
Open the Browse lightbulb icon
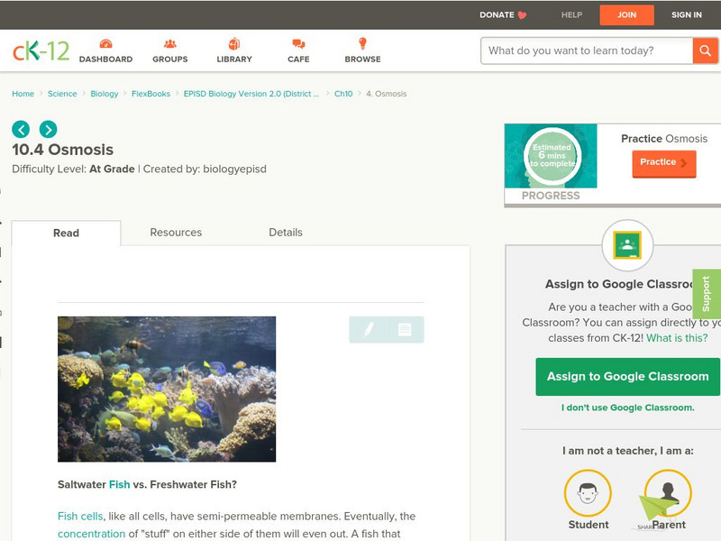point(363,43)
